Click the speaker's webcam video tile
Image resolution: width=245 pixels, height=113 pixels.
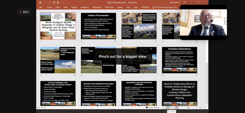click(203, 22)
